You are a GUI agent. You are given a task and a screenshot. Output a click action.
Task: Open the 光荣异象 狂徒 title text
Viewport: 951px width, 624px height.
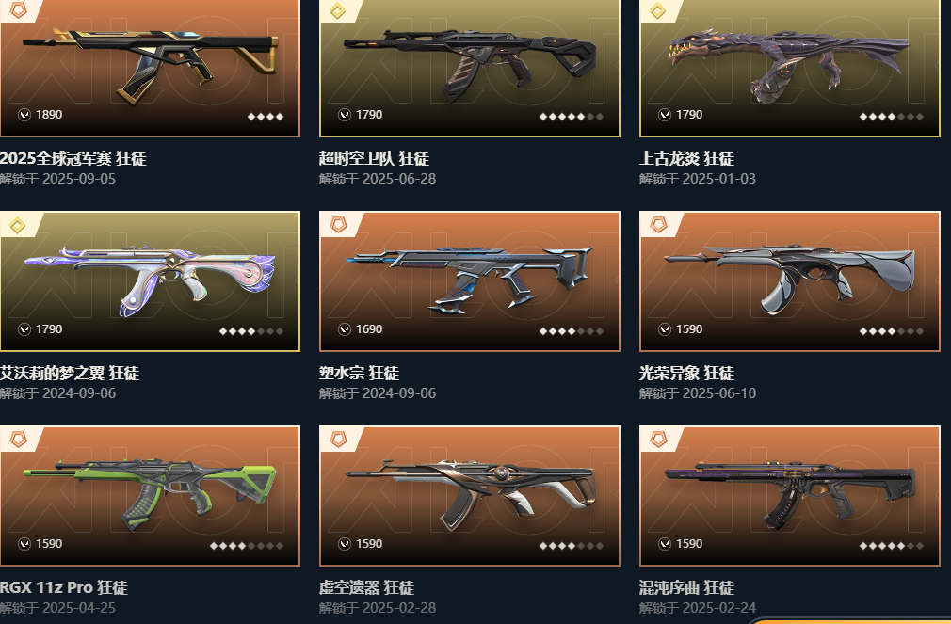click(x=686, y=373)
